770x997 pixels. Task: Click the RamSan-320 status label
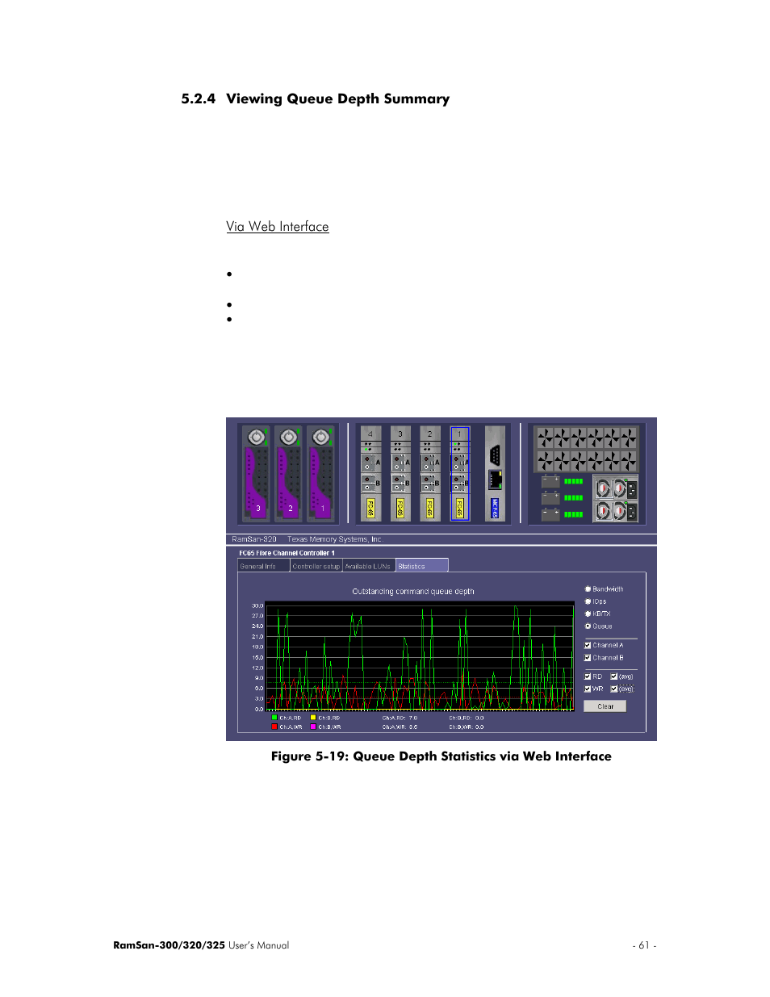pyautogui.click(x=254, y=539)
